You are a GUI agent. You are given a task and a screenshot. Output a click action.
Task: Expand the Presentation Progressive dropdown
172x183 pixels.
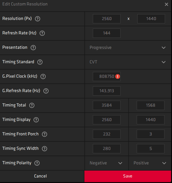[x=128, y=48]
